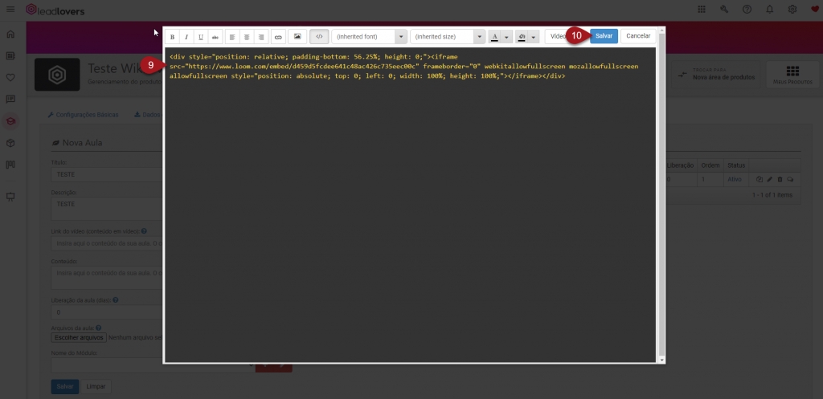Center align the text
This screenshot has height=399, width=823.
coord(247,37)
